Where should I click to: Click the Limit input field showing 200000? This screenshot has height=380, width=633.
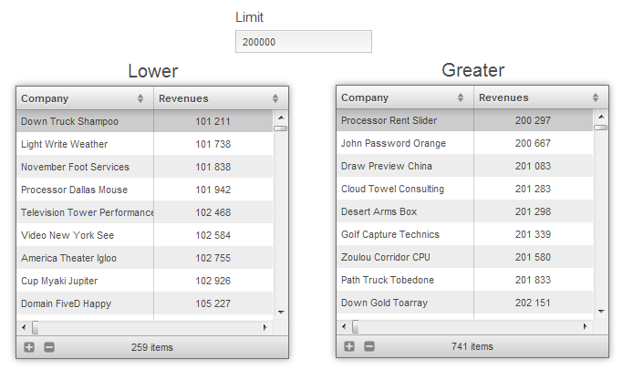coord(304,42)
